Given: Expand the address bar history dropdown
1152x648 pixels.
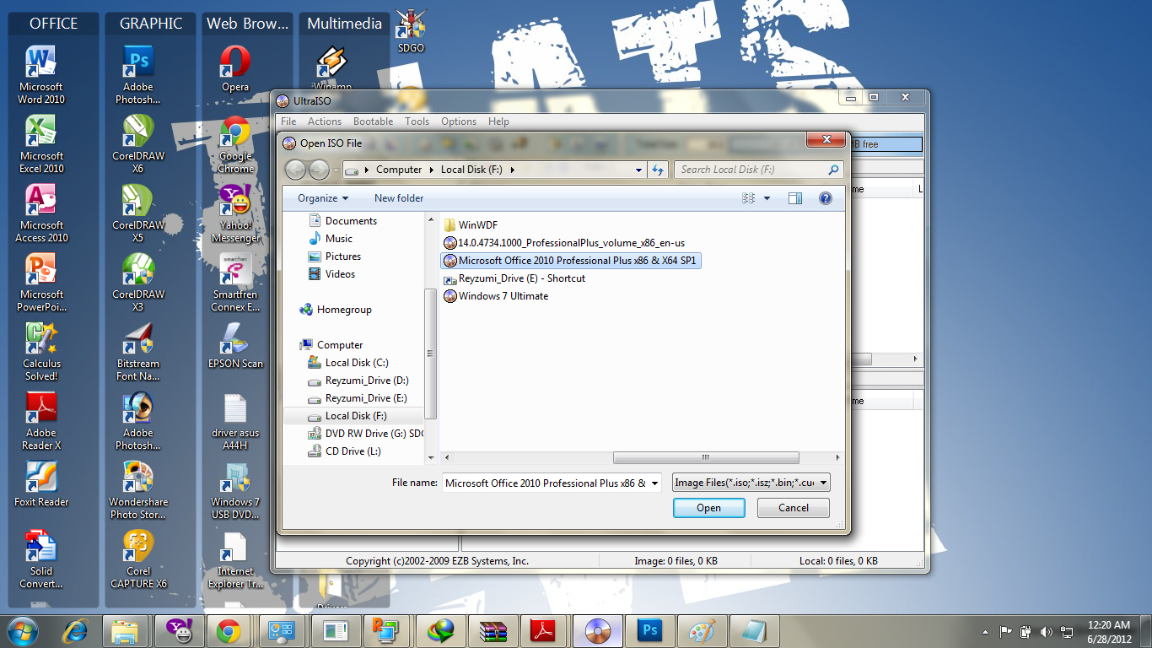Looking at the screenshot, I should pos(638,170).
